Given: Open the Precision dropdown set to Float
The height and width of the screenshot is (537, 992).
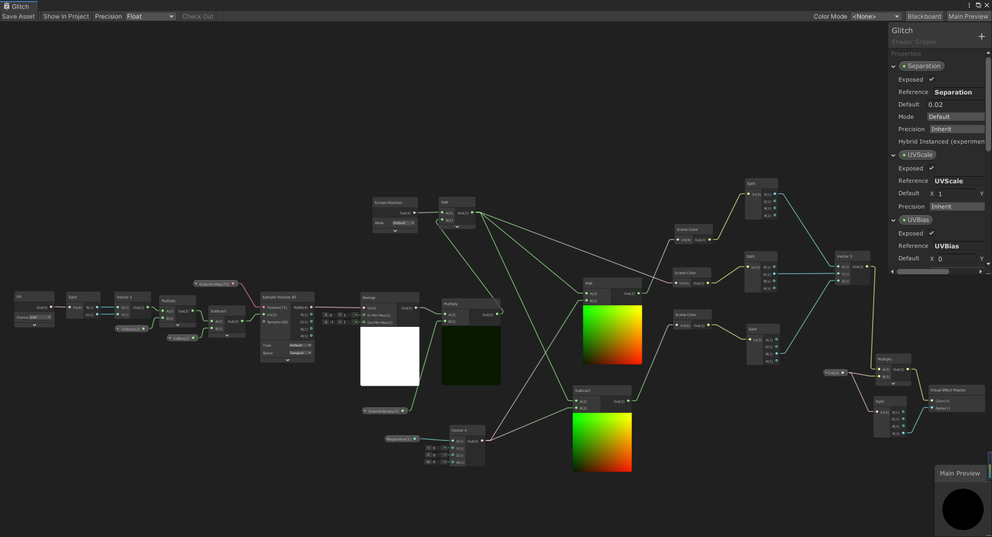Looking at the screenshot, I should pos(150,16).
